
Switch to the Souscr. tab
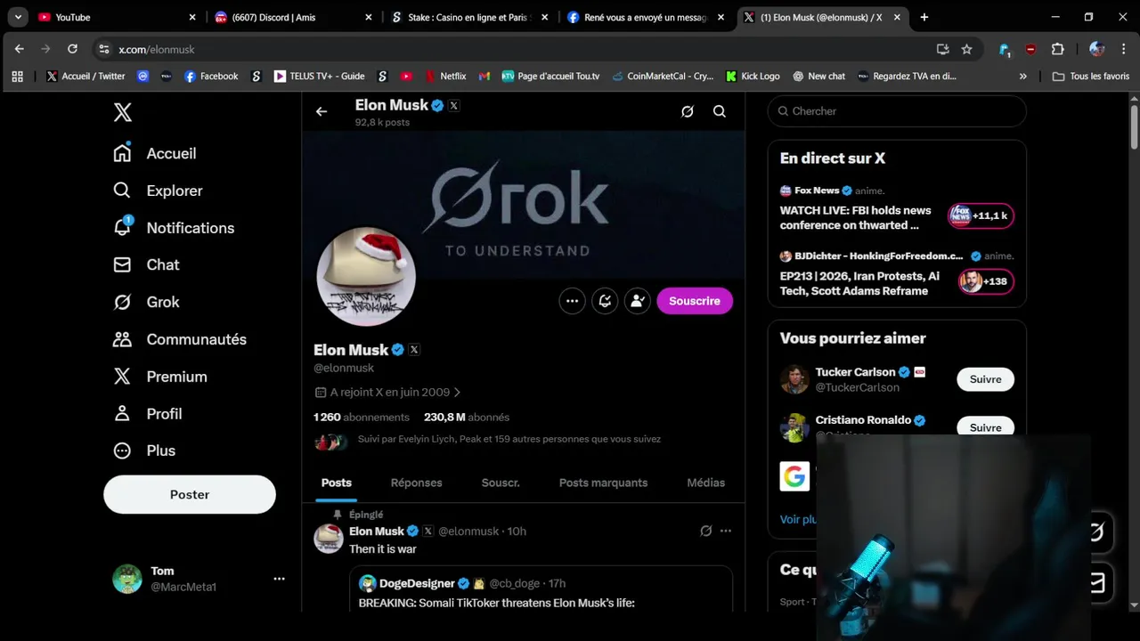[x=501, y=483]
